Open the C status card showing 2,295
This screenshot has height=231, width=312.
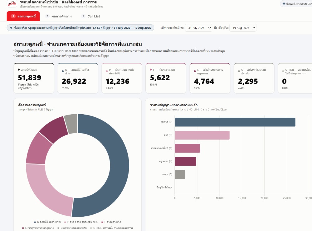tap(254, 78)
